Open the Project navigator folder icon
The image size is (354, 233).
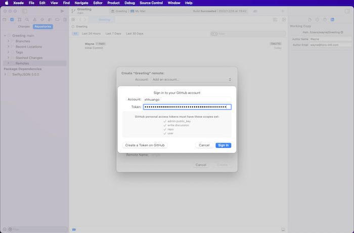coord(4,20)
